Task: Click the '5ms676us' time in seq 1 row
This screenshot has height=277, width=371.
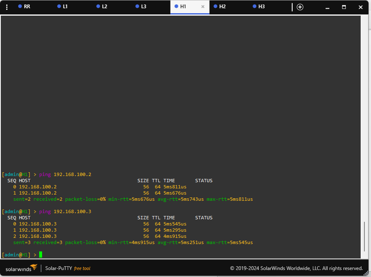Action: tap(175, 193)
